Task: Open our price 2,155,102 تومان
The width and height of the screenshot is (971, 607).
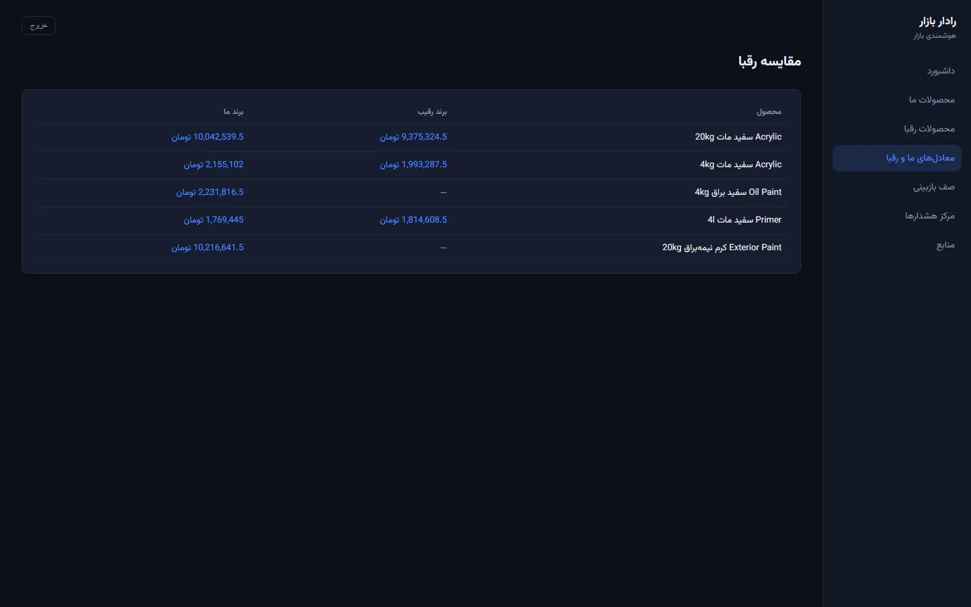Action: [214, 165]
